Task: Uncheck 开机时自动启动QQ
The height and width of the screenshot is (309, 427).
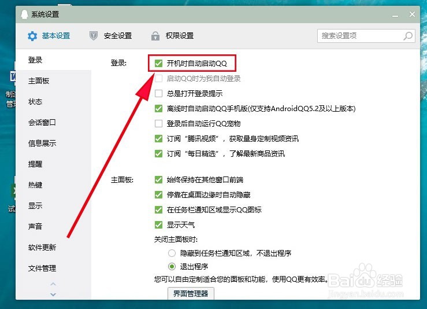Action: (158, 63)
